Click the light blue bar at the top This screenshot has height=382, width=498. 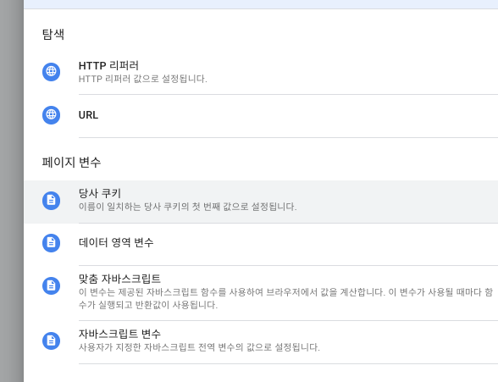click(261, 4)
